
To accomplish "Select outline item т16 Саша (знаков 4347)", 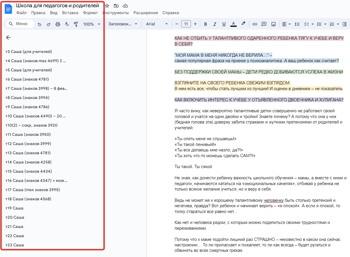I will click(37, 180).
